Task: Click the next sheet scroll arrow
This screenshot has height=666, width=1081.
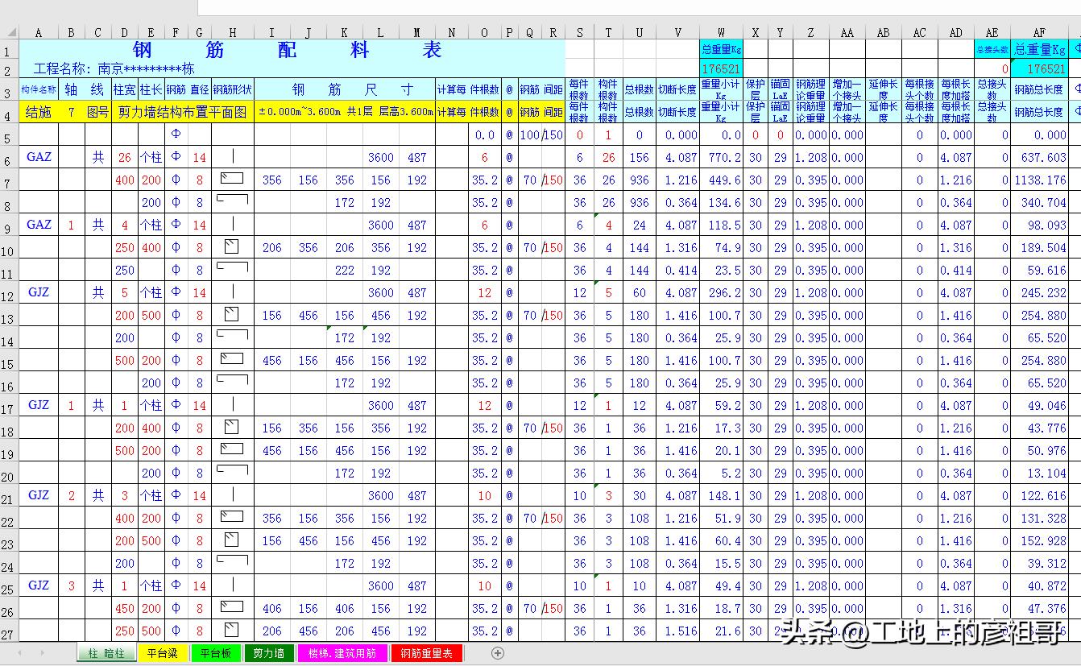Action: coord(42,653)
